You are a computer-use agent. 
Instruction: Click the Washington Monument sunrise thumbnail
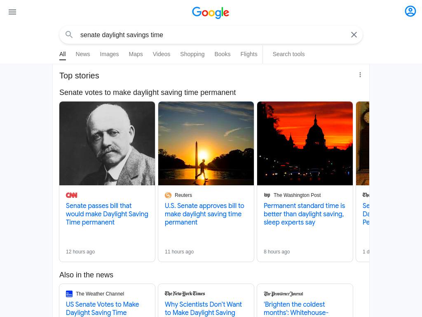pyautogui.click(x=206, y=143)
